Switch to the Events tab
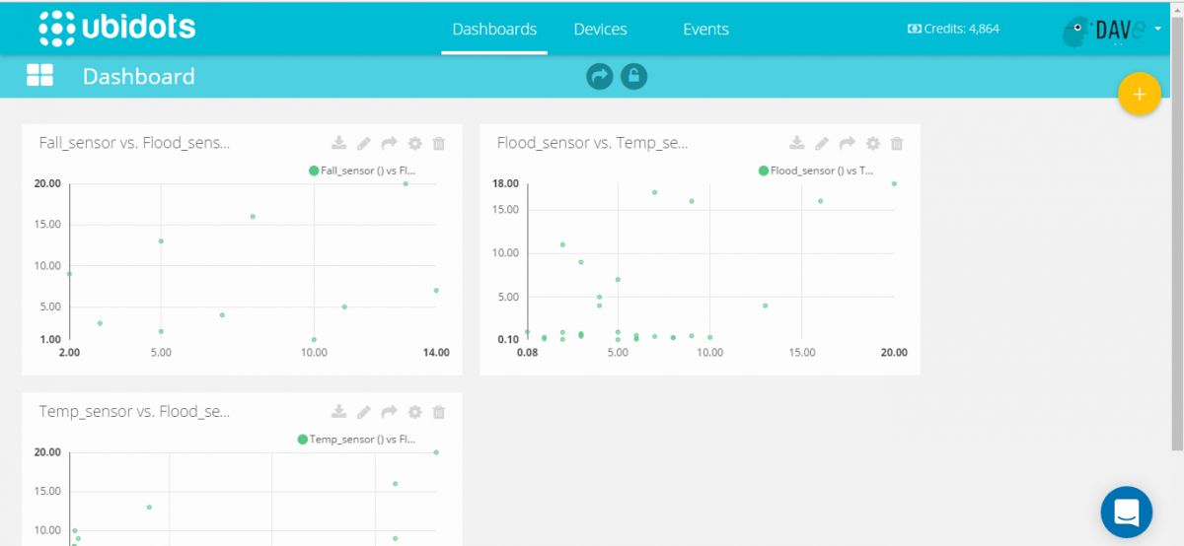The width and height of the screenshot is (1184, 546). (x=705, y=30)
